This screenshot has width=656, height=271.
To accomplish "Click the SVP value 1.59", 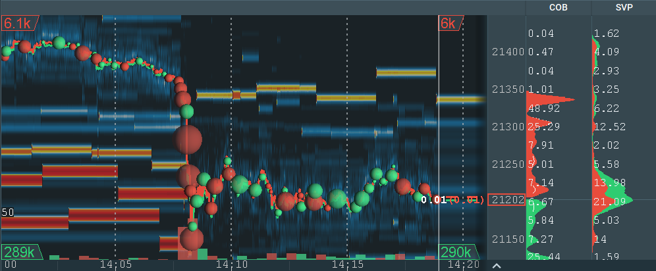I will [x=606, y=256].
